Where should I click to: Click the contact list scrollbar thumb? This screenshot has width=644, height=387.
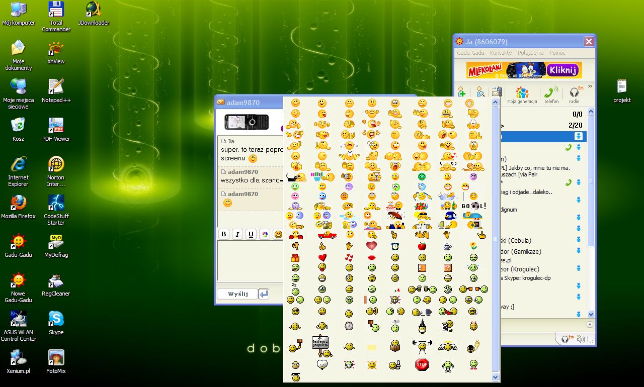pos(591,181)
